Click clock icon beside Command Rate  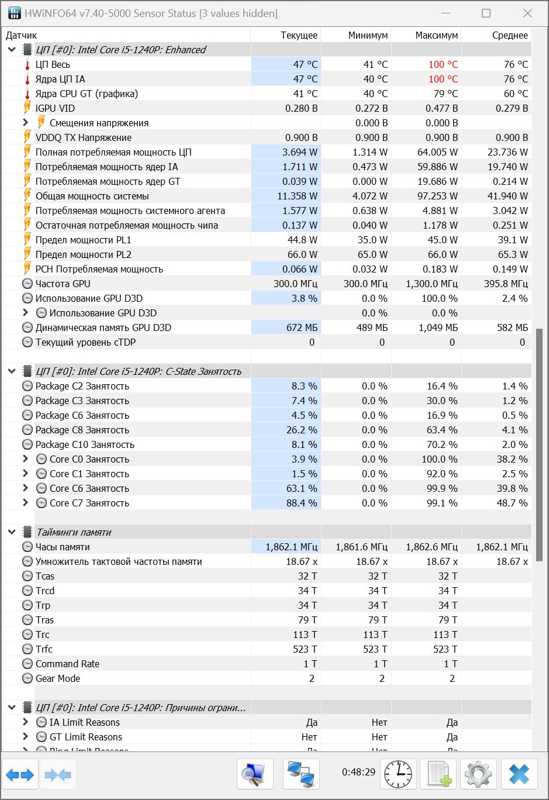[x=27, y=664]
